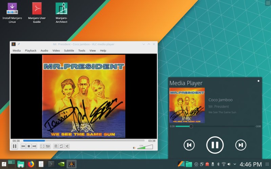Pause from Media Player widget
Screen dimensions: 271x169
[x=215, y=145]
